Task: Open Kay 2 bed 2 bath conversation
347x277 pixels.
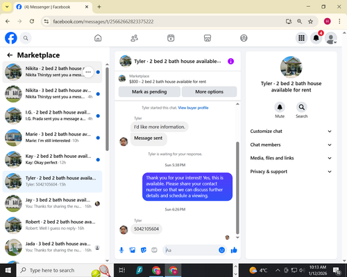Action: (52, 159)
